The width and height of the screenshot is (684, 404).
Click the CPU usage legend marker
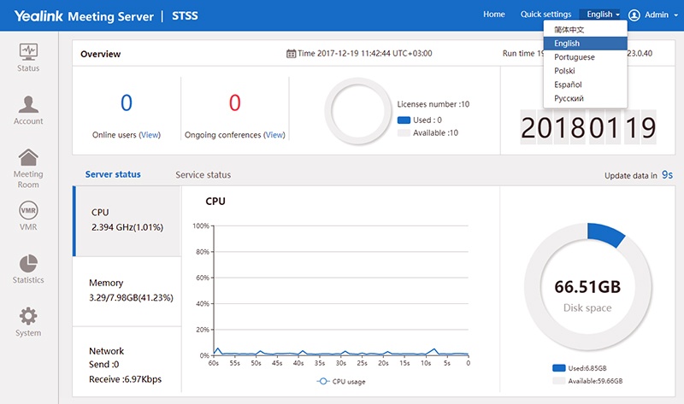pos(323,381)
